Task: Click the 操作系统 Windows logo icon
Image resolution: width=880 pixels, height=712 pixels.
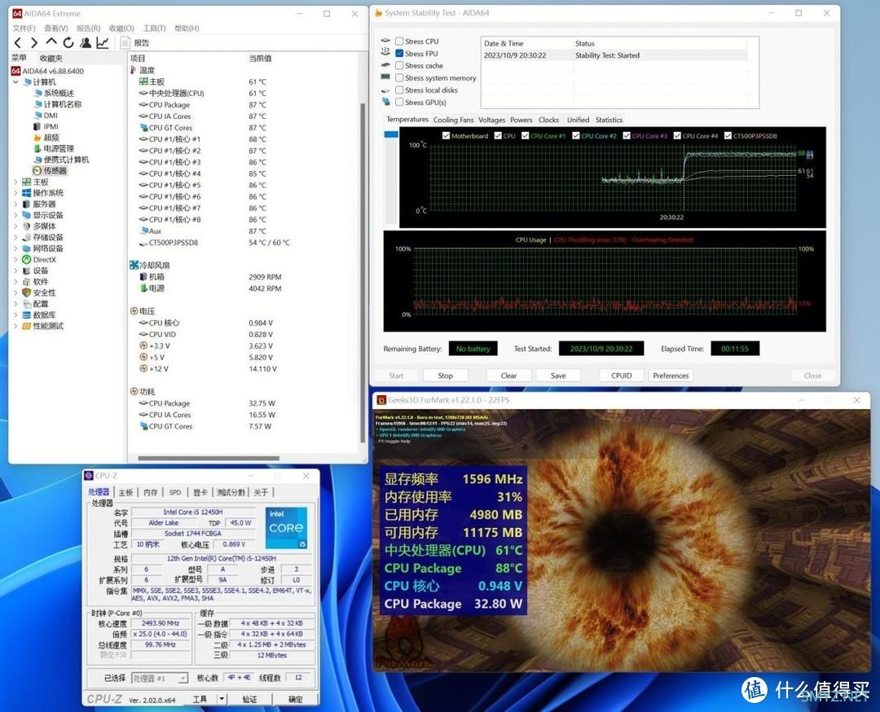Action: point(26,193)
